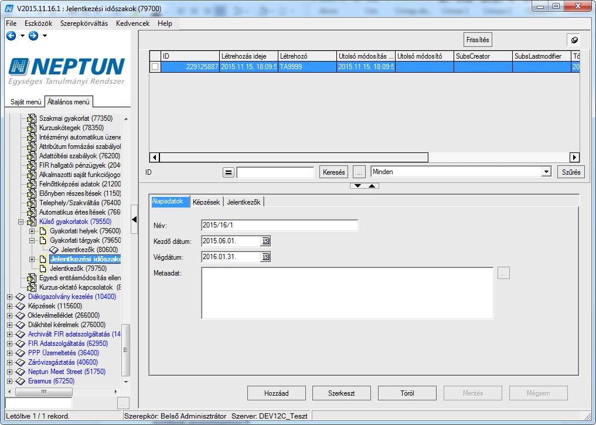Click the down splitter arrow
The height and width of the screenshot is (425, 596).
point(357,185)
